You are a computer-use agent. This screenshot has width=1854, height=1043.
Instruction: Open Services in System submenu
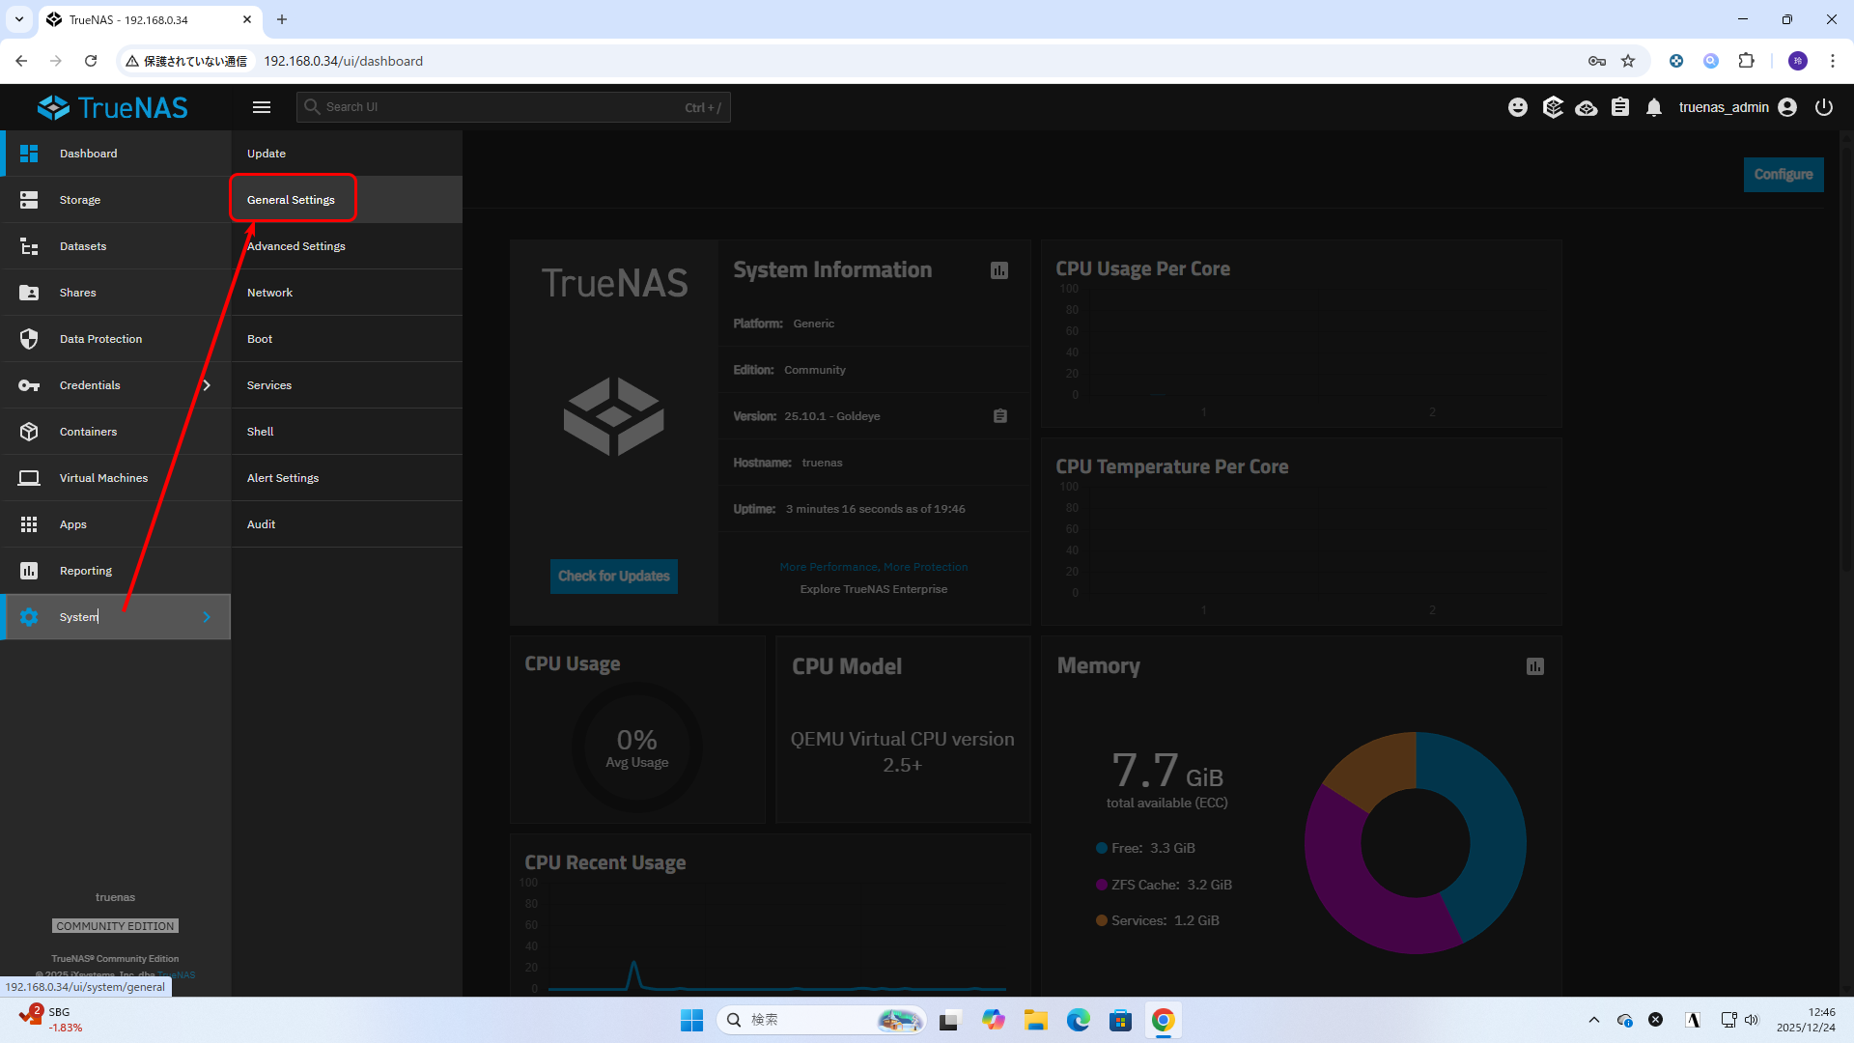click(x=269, y=385)
